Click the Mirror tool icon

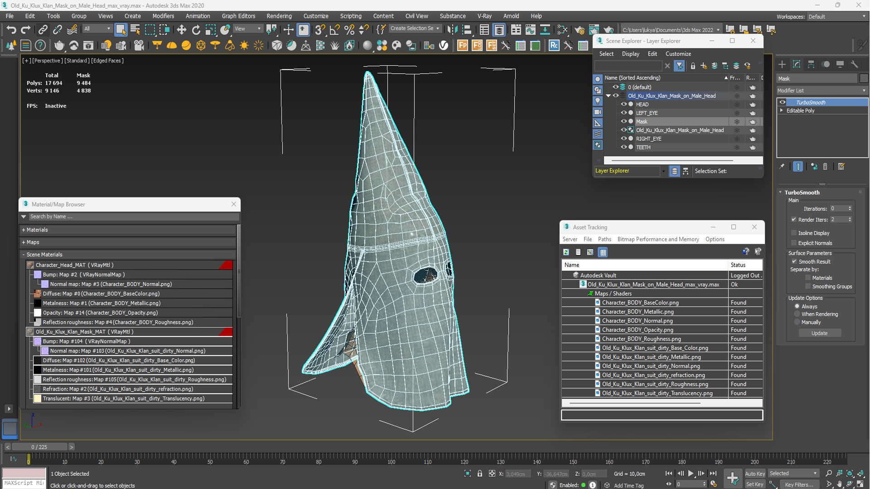click(x=452, y=30)
